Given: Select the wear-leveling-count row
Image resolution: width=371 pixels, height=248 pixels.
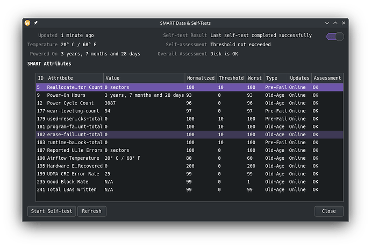Looking at the screenshot, I should pyautogui.click(x=189, y=111).
